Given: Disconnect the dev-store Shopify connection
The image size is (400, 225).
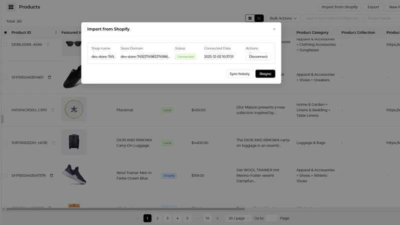Looking at the screenshot, I should click(x=258, y=56).
